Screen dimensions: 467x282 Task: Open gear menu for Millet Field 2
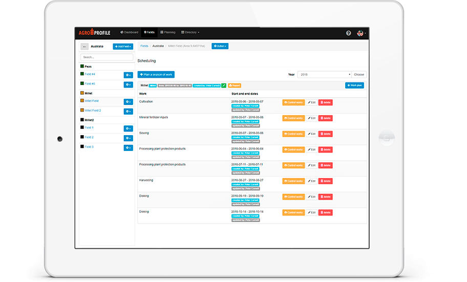128,111
